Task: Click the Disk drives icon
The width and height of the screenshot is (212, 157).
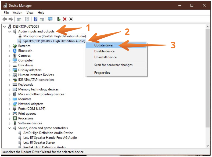Action: 15,66
